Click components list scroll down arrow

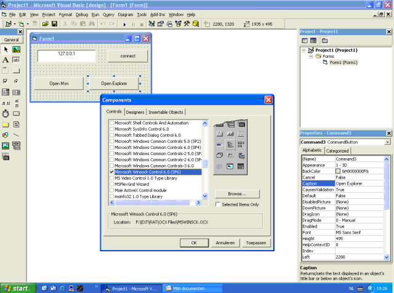pos(205,196)
